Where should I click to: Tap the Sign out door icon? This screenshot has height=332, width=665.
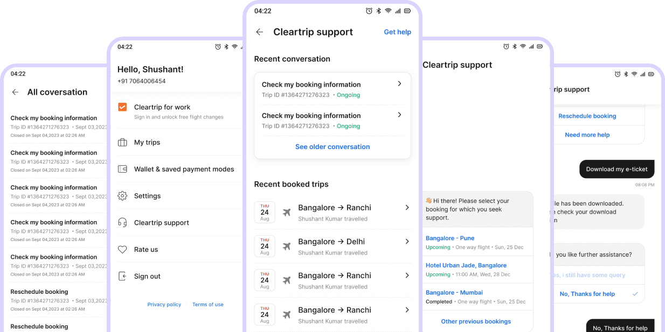click(122, 276)
